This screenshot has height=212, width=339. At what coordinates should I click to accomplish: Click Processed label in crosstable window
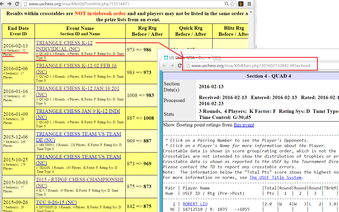174,100
